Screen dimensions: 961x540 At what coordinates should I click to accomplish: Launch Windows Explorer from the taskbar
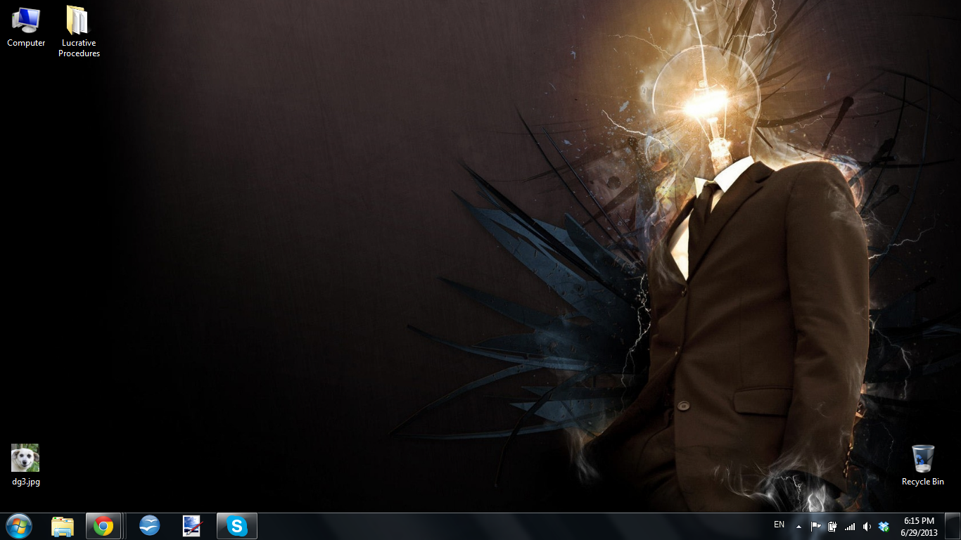[x=63, y=526]
